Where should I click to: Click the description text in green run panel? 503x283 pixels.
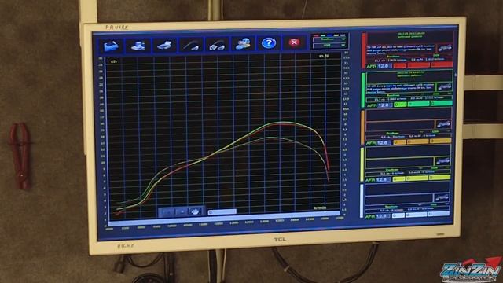pyautogui.click(x=401, y=87)
